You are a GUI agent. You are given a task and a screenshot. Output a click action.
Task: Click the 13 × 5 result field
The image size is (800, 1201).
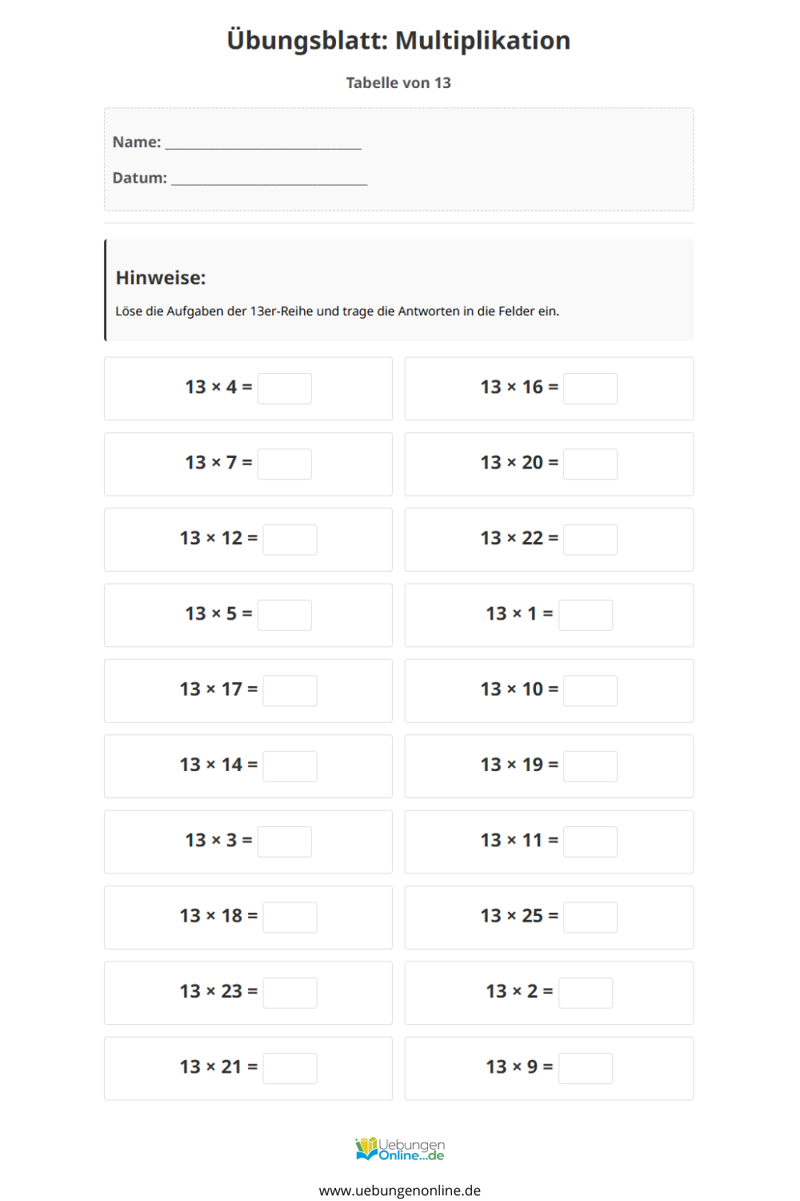click(285, 615)
